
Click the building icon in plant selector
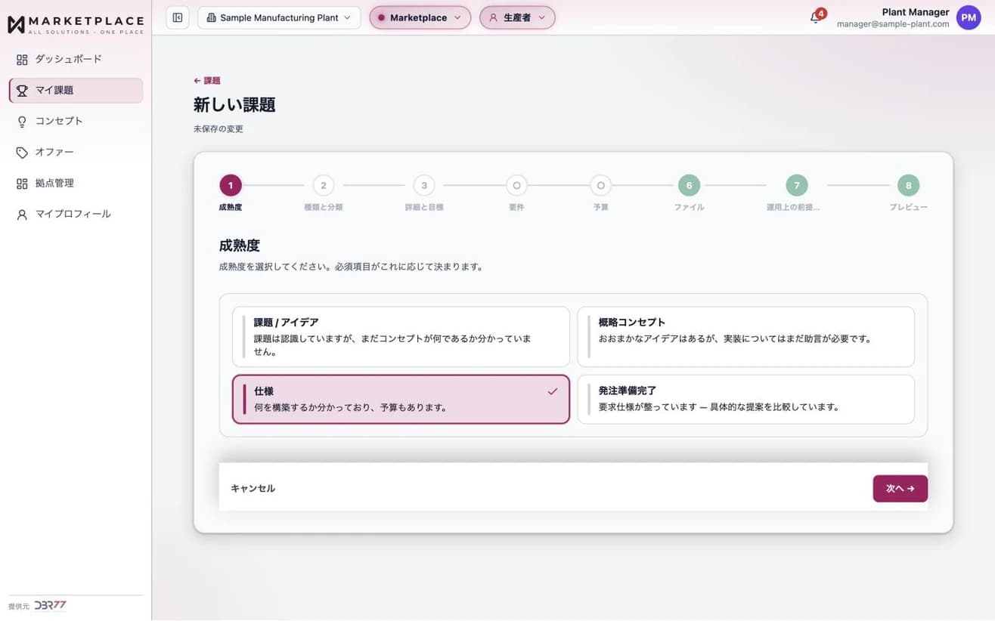[211, 17]
